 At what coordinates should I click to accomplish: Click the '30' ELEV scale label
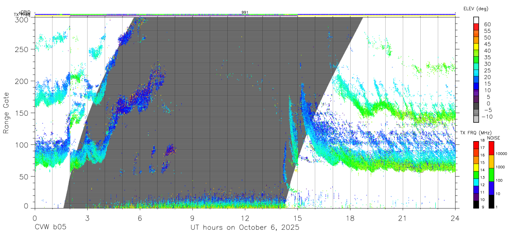(487, 64)
